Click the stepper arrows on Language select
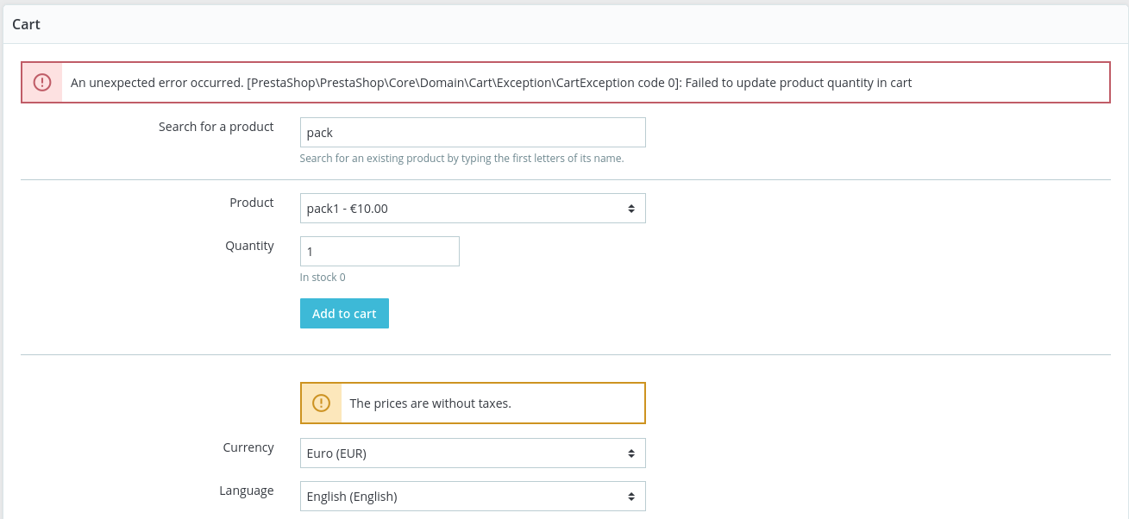The height and width of the screenshot is (519, 1129). point(633,496)
